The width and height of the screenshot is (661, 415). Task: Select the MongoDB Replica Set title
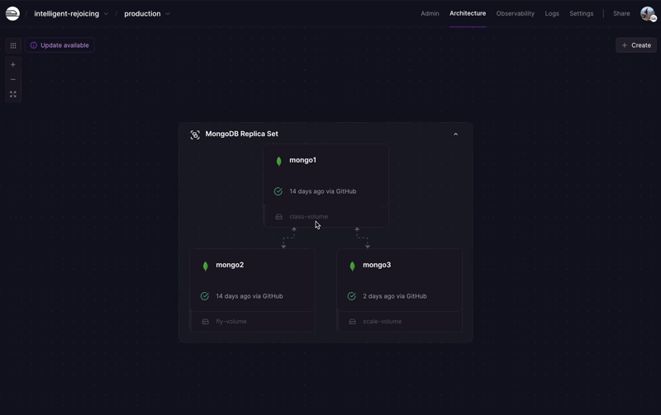coord(241,134)
